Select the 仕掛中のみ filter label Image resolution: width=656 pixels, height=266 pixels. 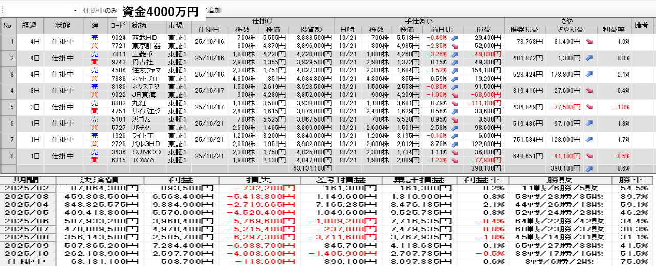[100, 10]
